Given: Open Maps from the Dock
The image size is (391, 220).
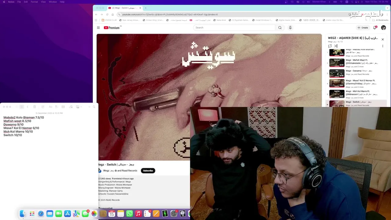Looking at the screenshot, I should (76, 214).
